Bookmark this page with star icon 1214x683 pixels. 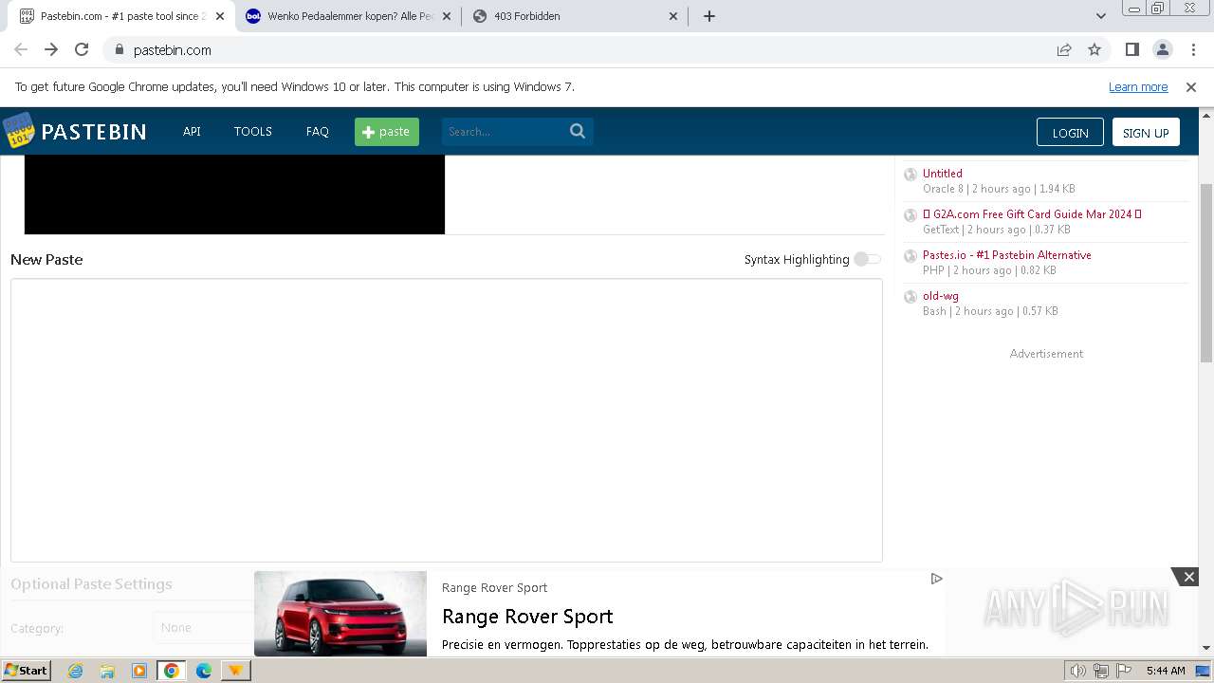1094,49
